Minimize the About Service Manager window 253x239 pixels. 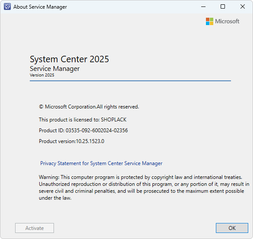click(203, 6)
